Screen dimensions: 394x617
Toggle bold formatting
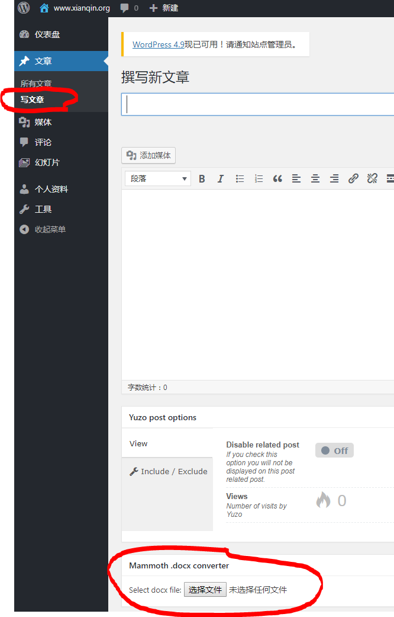click(202, 178)
